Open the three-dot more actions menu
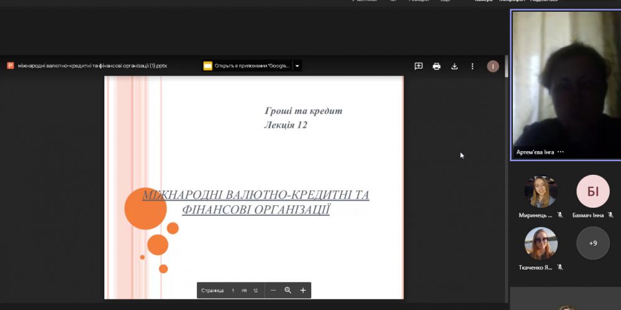Screen dimensions: 621x310 pyautogui.click(x=472, y=66)
